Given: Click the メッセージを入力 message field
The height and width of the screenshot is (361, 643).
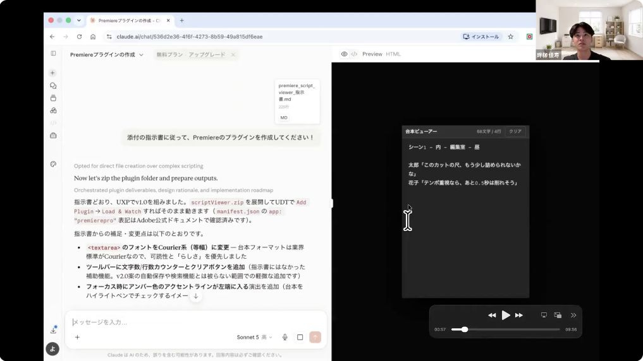Looking at the screenshot, I should [x=196, y=322].
